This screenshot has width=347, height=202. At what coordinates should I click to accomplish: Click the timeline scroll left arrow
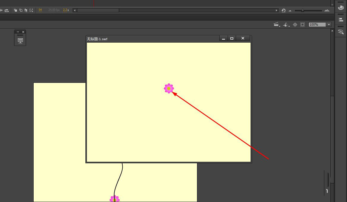[75, 10]
